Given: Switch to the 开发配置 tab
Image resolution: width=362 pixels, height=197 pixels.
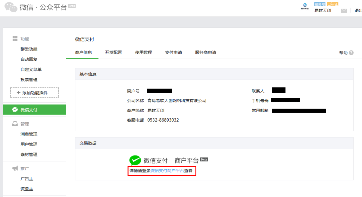Looking at the screenshot, I should [x=114, y=52].
